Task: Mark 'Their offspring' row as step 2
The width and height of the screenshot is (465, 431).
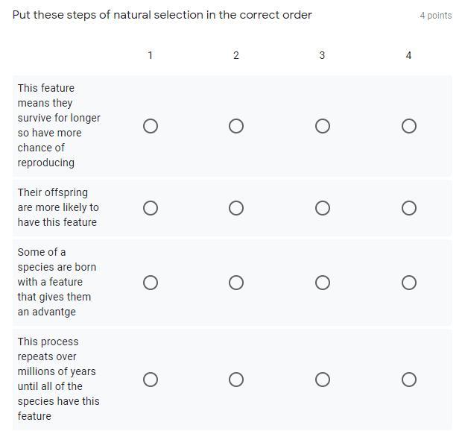Action: click(x=236, y=208)
